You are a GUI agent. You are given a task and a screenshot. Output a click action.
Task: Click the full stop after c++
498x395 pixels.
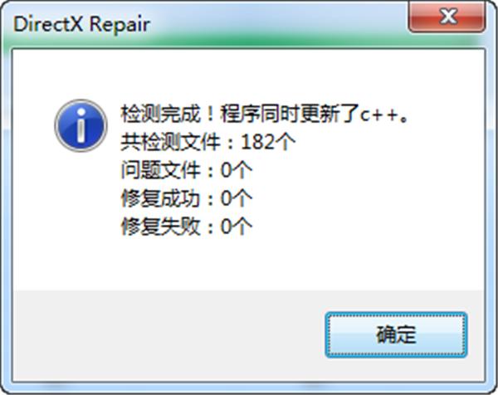point(403,119)
